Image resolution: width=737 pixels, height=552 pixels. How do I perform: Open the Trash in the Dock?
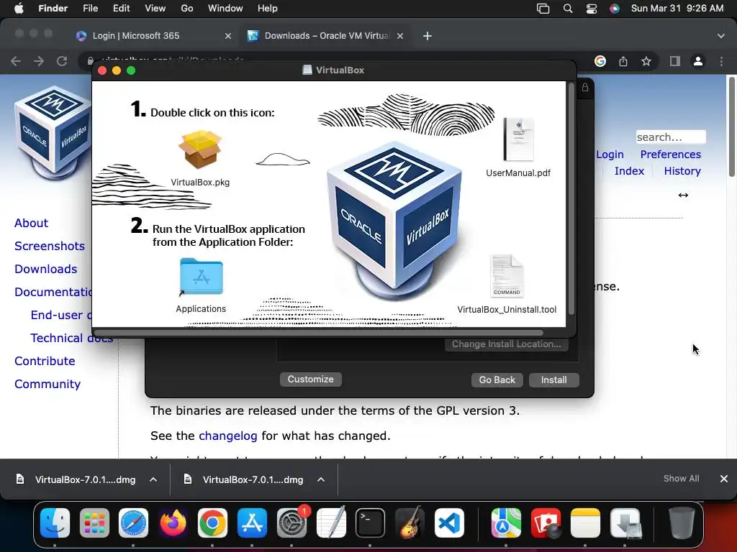[x=681, y=523]
